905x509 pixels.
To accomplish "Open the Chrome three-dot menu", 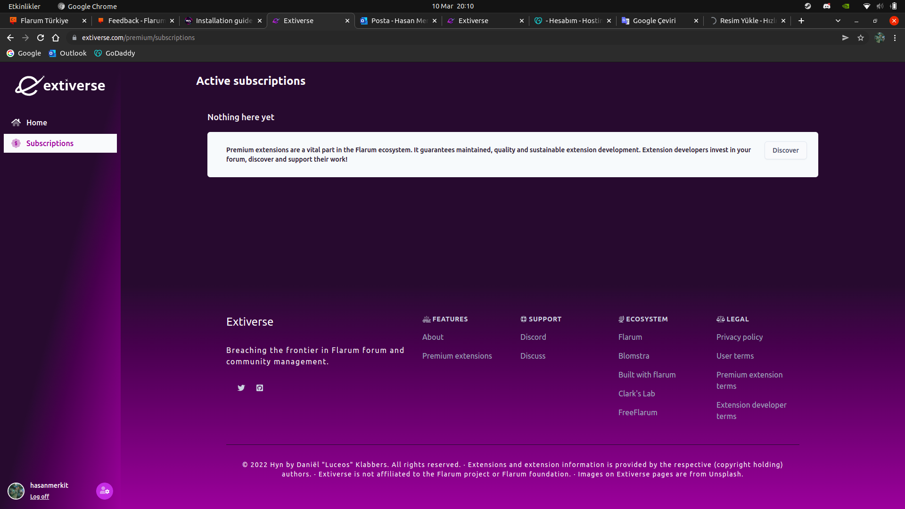I will 895,38.
